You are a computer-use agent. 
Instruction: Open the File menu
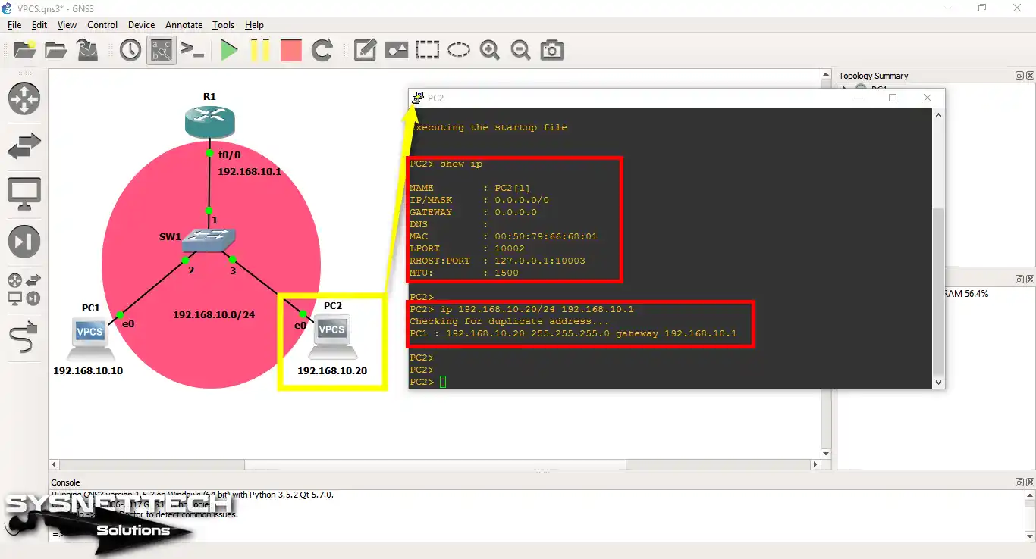(14, 25)
